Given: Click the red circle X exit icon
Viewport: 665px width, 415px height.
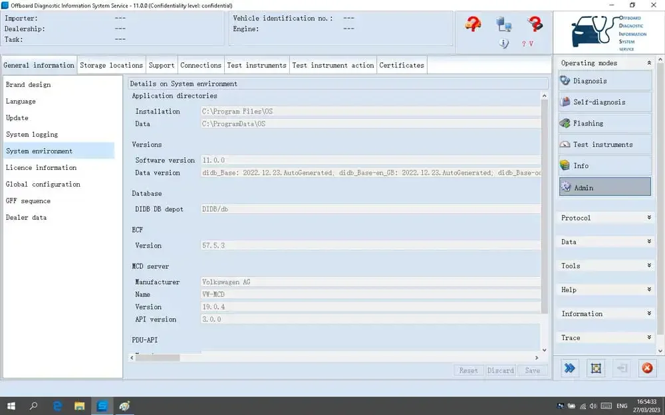Looking at the screenshot, I should click(x=646, y=368).
